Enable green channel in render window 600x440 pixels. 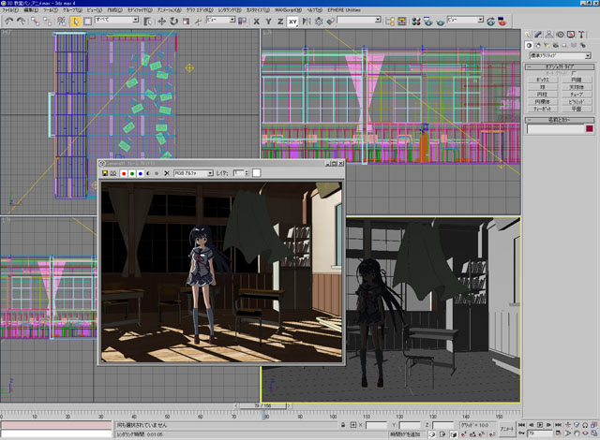pyautogui.click(x=132, y=173)
